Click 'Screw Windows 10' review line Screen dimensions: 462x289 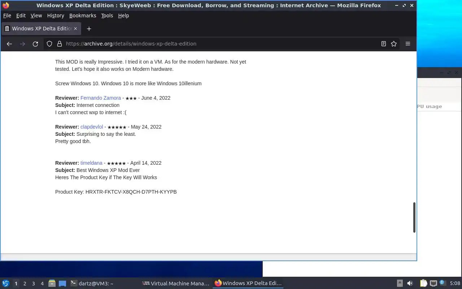pyautogui.click(x=128, y=83)
